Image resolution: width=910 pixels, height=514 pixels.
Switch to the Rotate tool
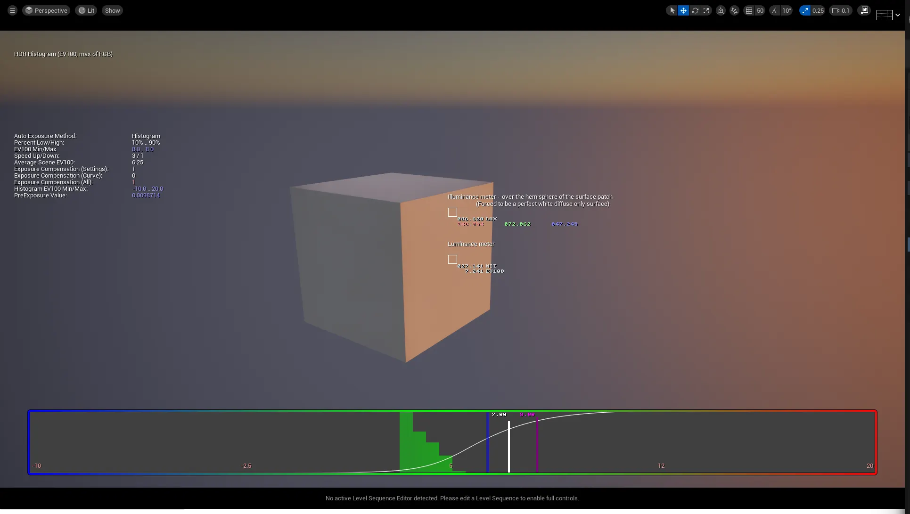pos(695,10)
